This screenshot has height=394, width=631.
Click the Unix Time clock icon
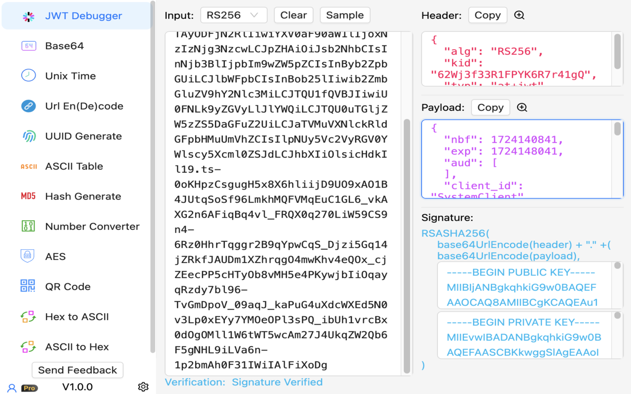point(29,76)
